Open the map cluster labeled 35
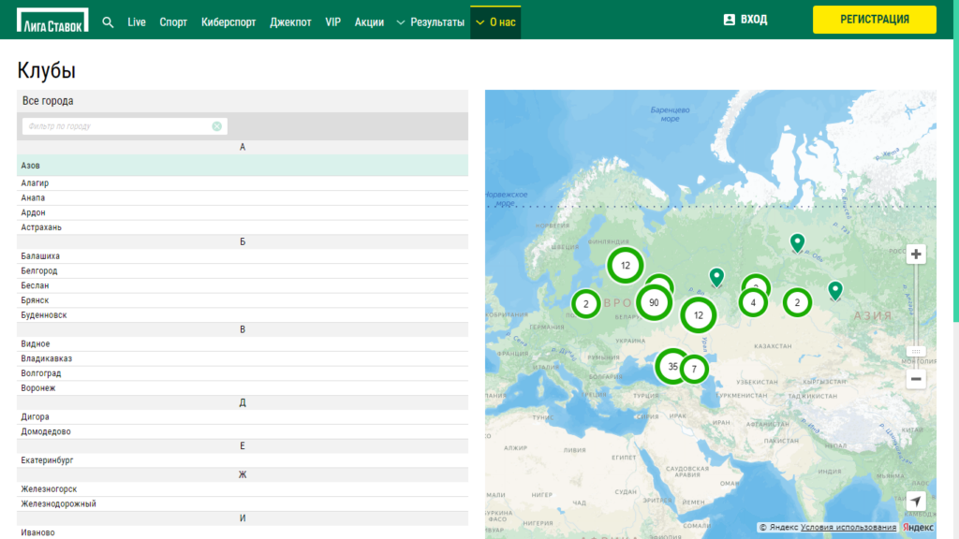 point(671,366)
